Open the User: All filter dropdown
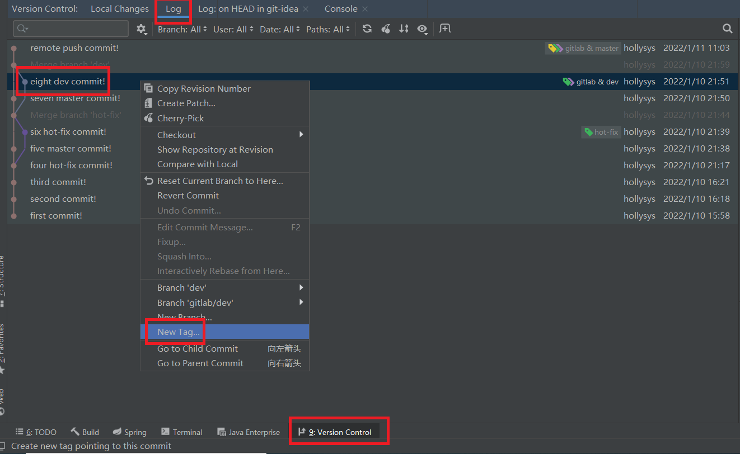 tap(233, 29)
